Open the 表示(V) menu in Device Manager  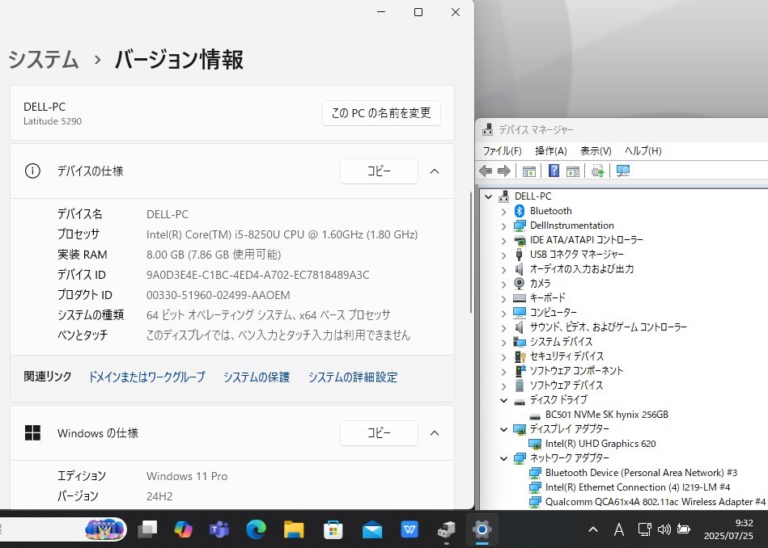click(x=596, y=150)
